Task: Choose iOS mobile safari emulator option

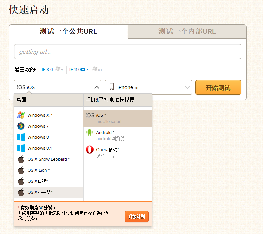Action: [118, 118]
